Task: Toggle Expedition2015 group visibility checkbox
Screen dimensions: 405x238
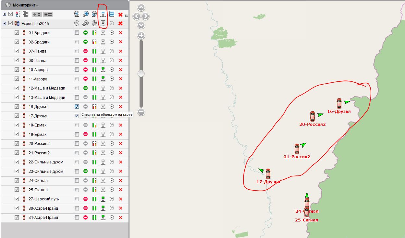Action: [x=11, y=23]
